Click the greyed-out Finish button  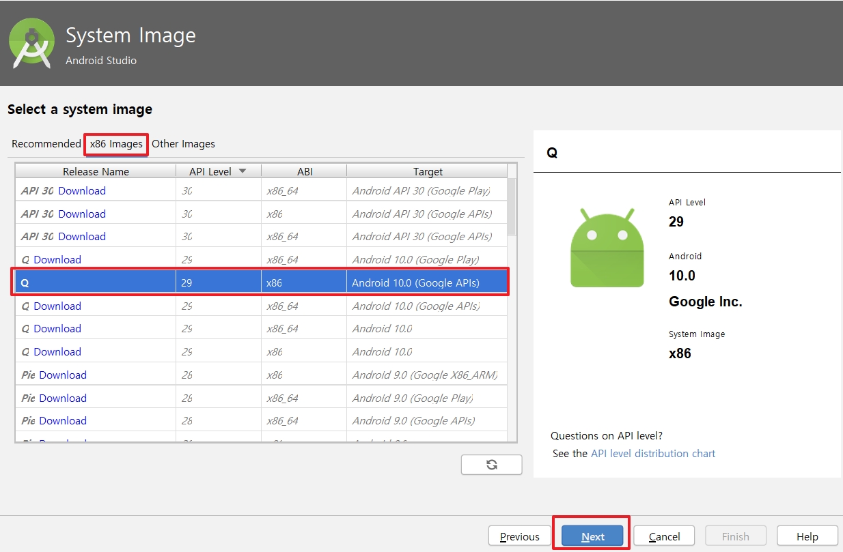736,537
